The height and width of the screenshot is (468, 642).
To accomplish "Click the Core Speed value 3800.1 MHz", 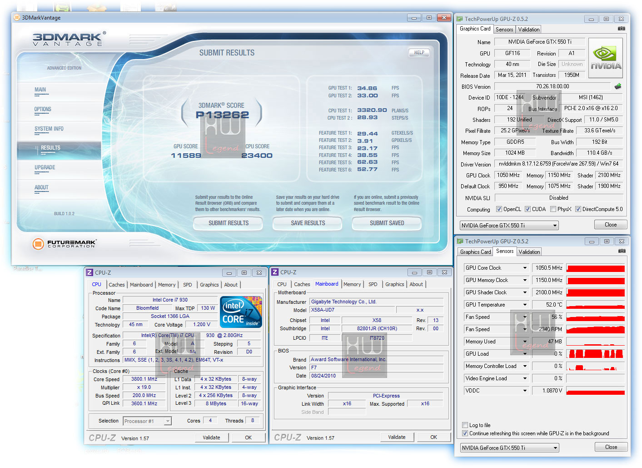I will click(144, 379).
